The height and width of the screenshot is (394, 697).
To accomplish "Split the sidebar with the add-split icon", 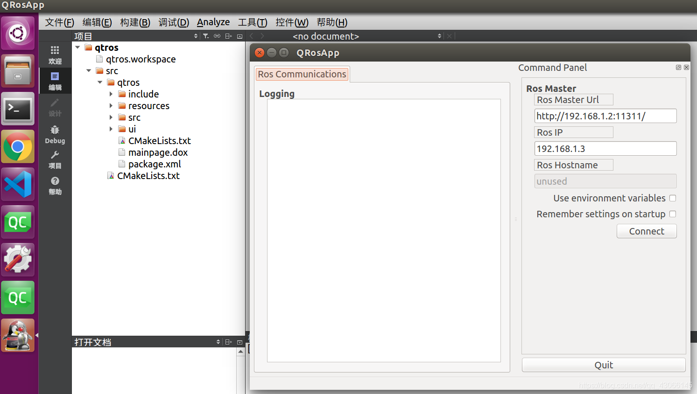I will [x=228, y=35].
